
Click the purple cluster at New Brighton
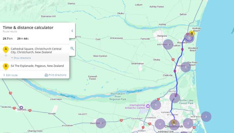[x=206, y=117]
